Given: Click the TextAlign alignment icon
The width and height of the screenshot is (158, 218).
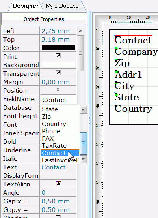Looking at the screenshot, I should tap(58, 184).
